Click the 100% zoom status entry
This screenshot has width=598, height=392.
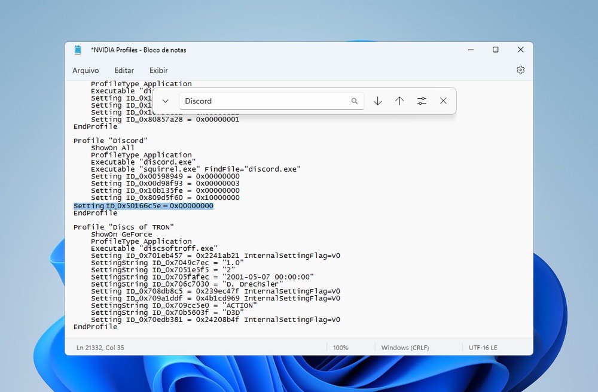(341, 348)
